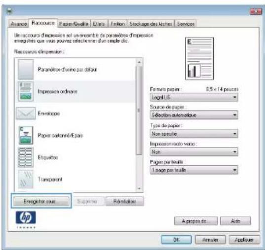
Task: Click the Annuler button
Action: 210,240
